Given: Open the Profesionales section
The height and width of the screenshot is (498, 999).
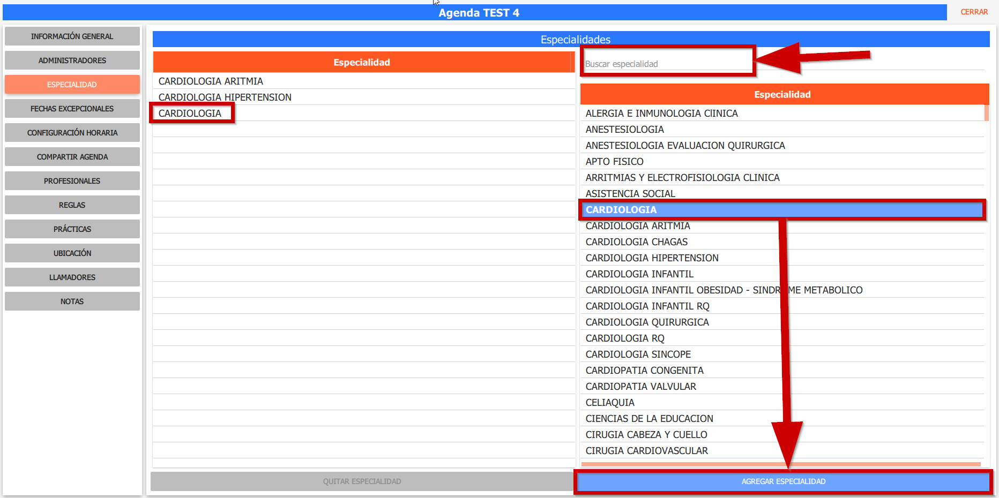Looking at the screenshot, I should coord(72,181).
